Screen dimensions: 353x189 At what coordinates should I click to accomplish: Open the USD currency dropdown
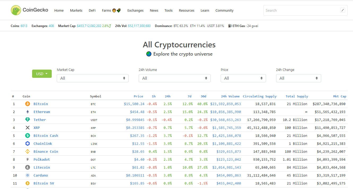(x=42, y=74)
